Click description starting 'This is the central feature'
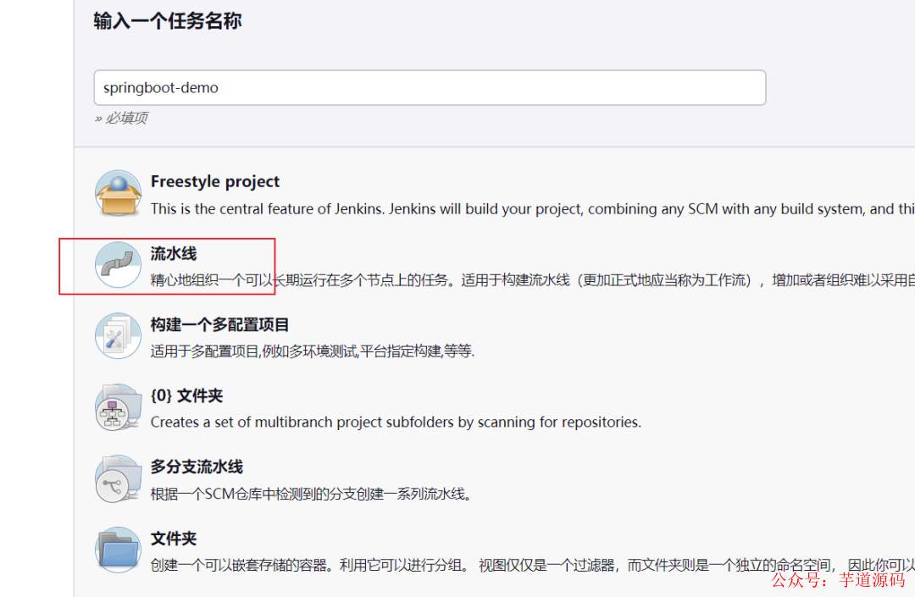 (532, 208)
